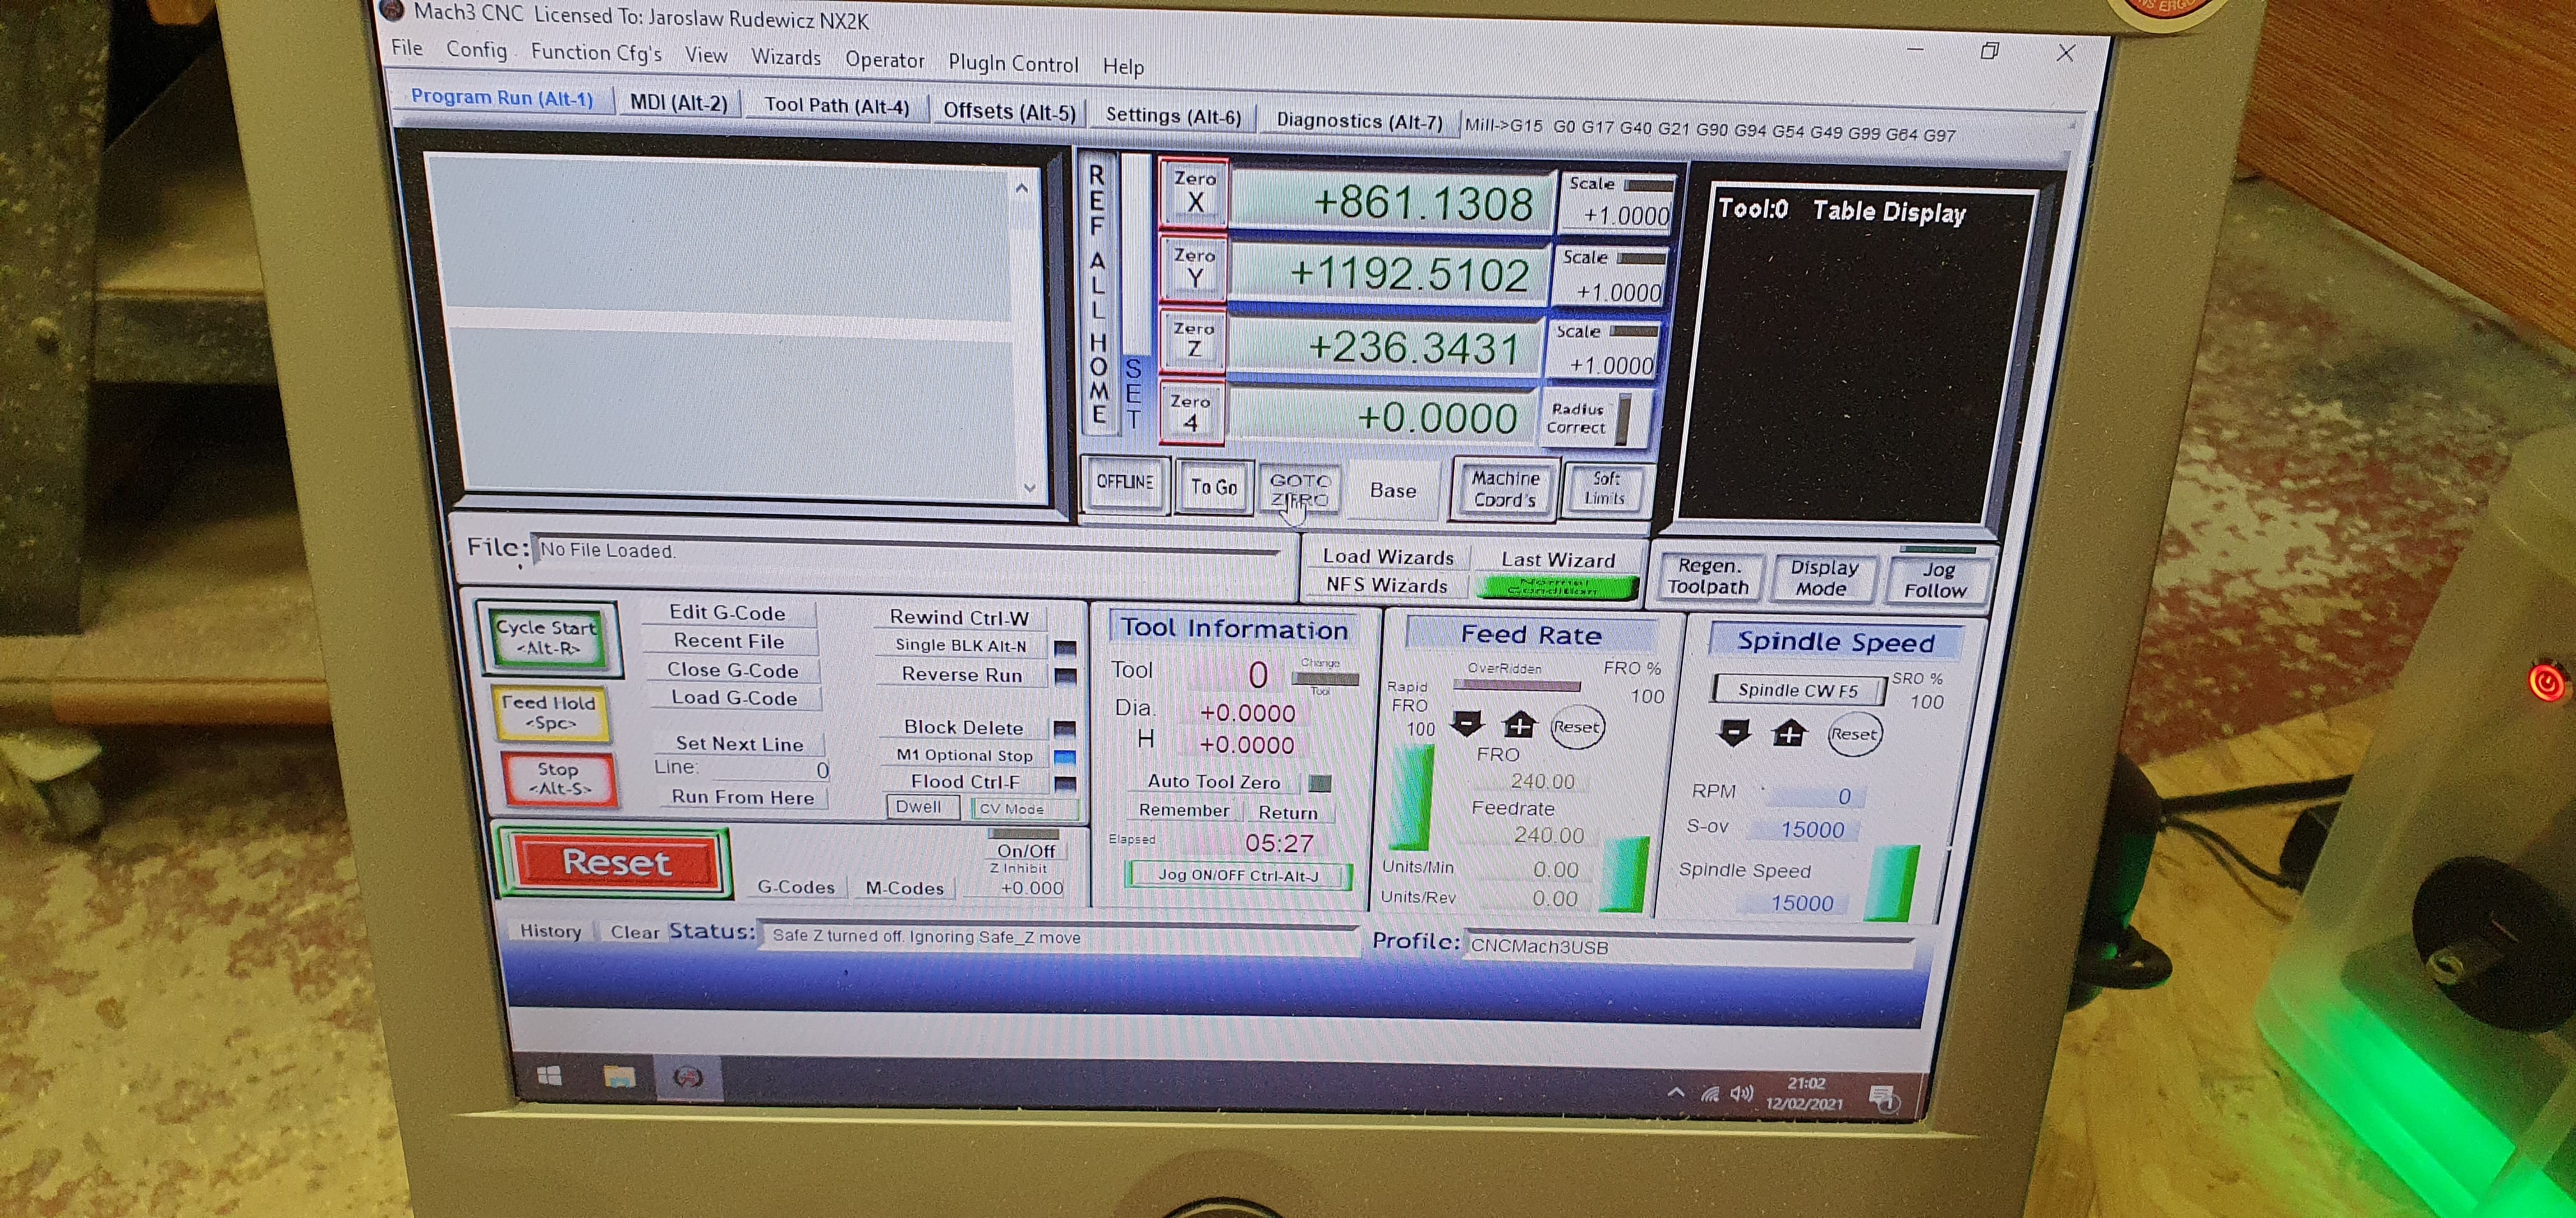
Task: Switch to Diagnostics (Alt-7) tab
Action: tap(1359, 121)
